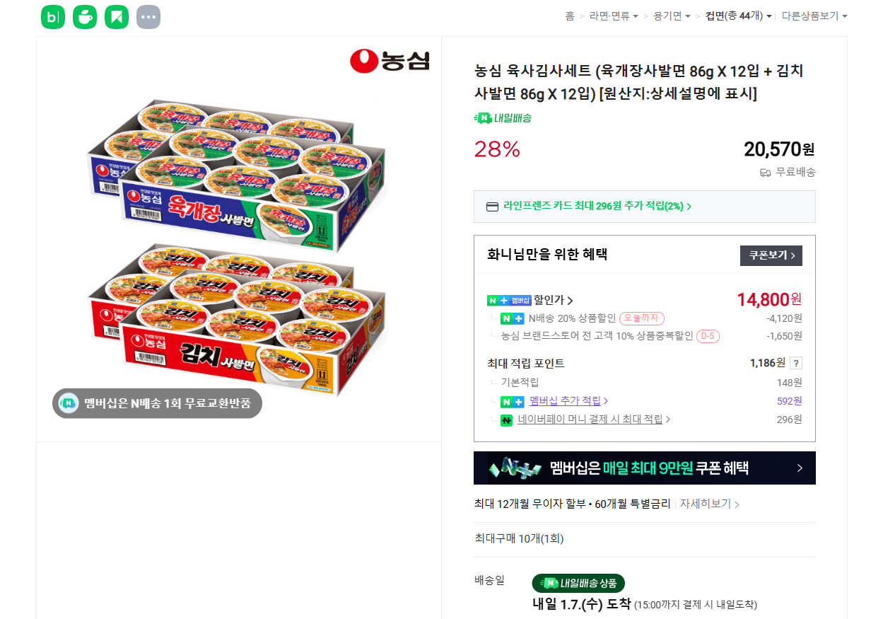Open 자세히보기 for installment details
Image resolution: width=883 pixels, height=619 pixels.
coord(706,504)
